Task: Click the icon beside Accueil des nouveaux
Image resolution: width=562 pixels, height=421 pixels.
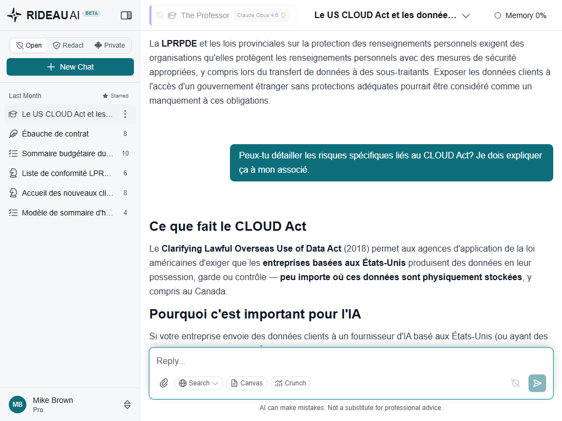Action: point(13,193)
